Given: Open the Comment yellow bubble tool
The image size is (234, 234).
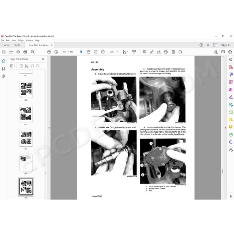Looking at the screenshot, I should click(231, 127).
